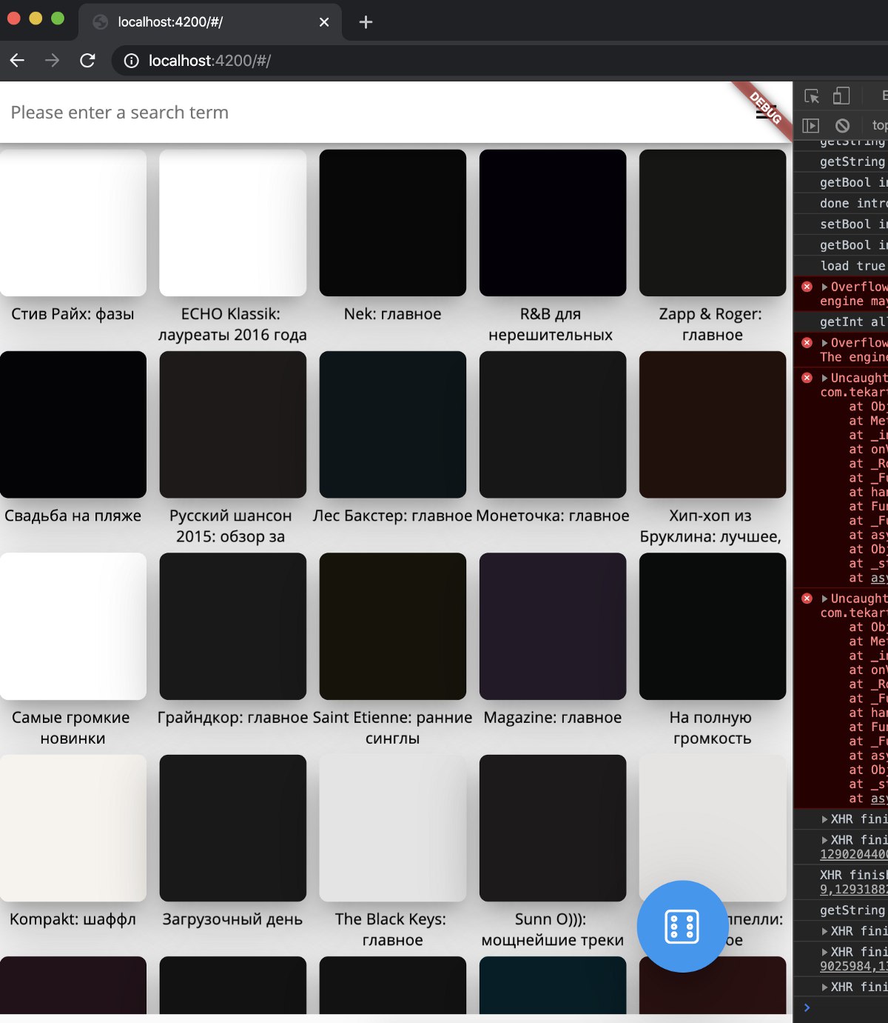Expand the second Overflow error message
The image size is (888, 1023).
[824, 343]
